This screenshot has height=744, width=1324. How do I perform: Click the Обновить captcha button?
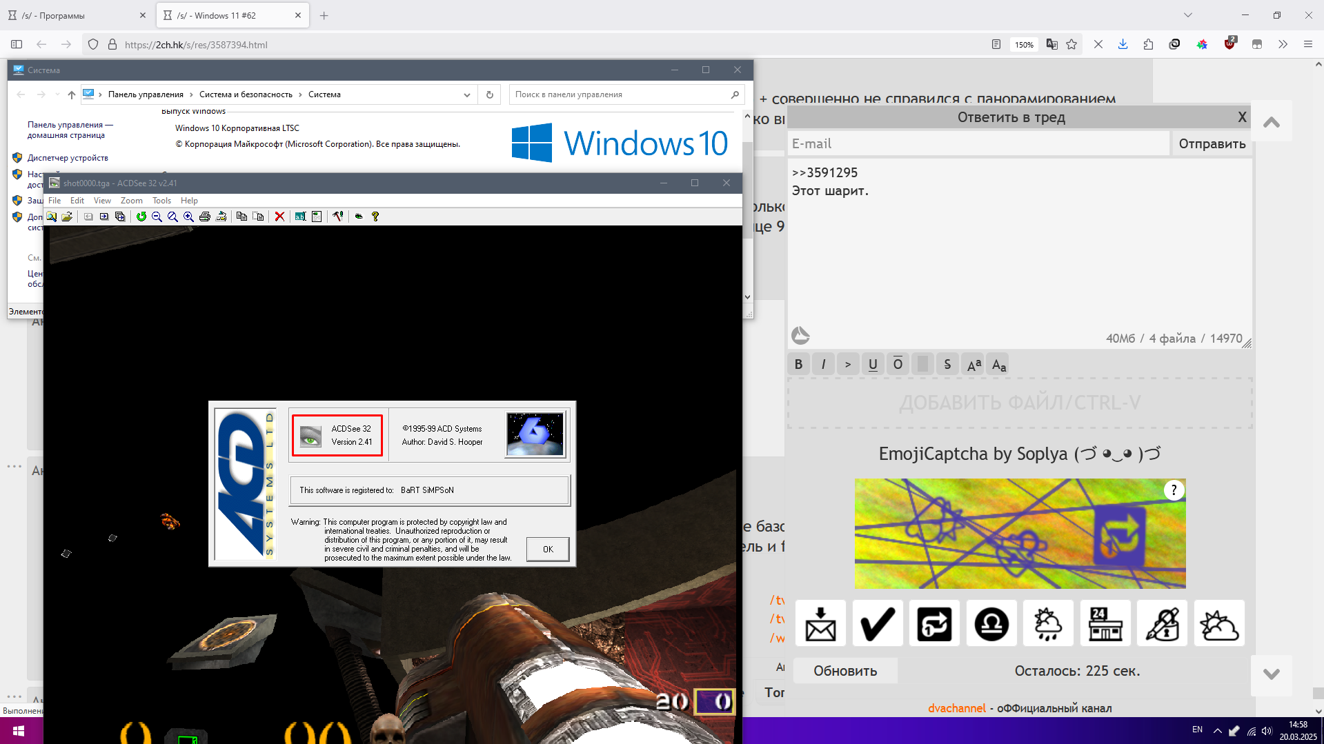[x=845, y=671]
